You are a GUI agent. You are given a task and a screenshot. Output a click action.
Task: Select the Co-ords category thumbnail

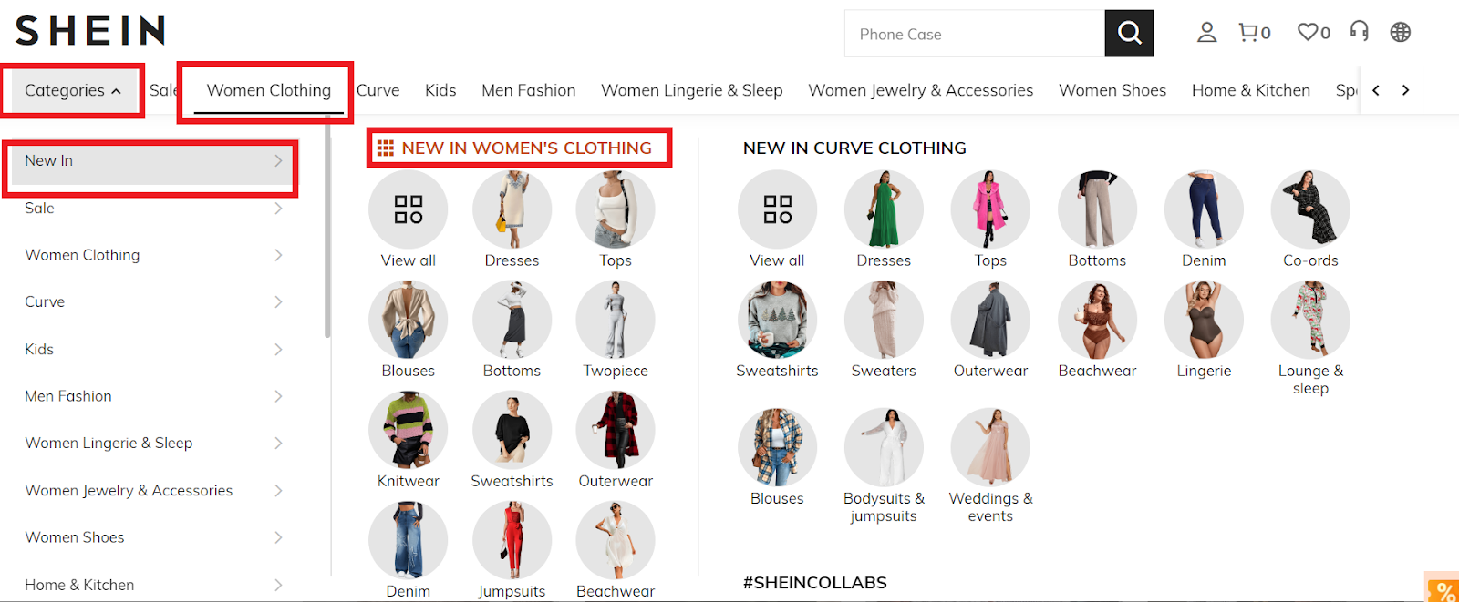pos(1310,209)
